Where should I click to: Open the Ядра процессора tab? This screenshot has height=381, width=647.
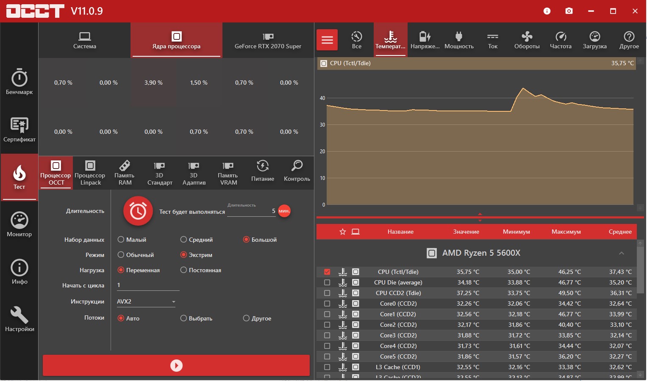pyautogui.click(x=176, y=40)
